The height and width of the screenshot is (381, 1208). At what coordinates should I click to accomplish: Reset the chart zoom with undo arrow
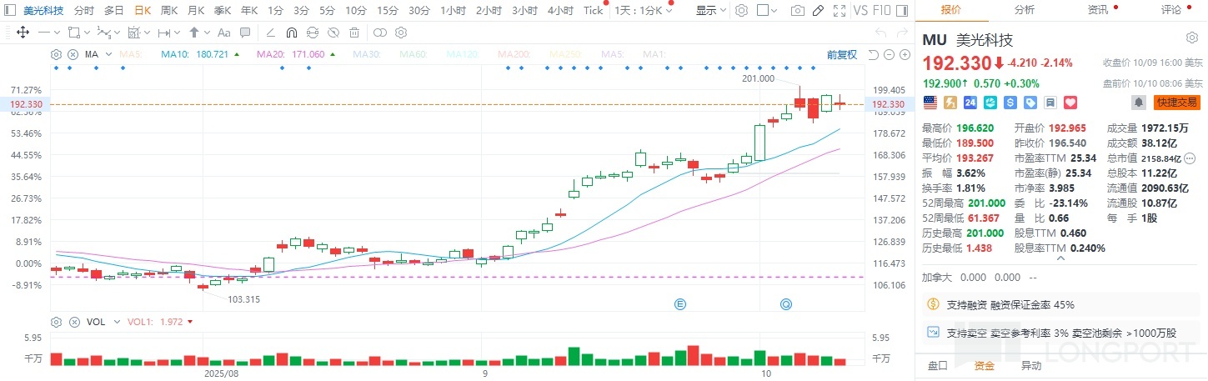(x=873, y=54)
